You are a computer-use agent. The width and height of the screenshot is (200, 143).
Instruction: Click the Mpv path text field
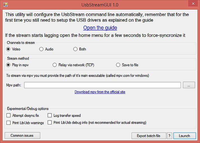[103, 85]
